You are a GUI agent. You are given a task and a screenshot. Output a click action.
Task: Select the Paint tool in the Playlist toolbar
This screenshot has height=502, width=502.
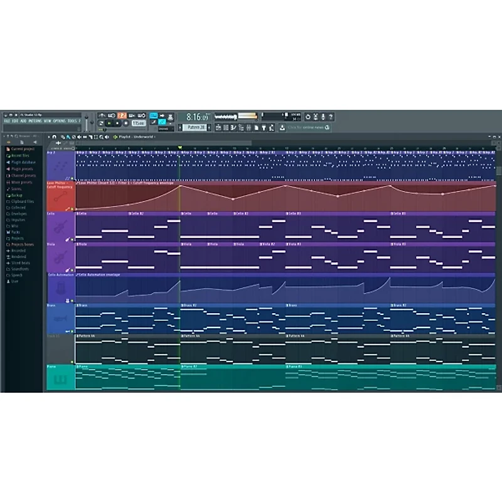(68, 136)
